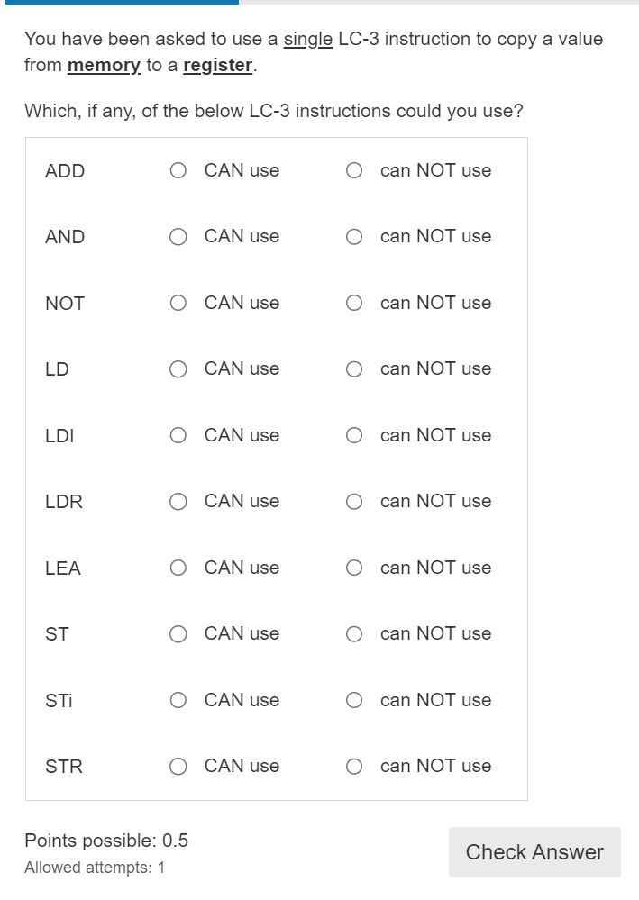Select "CAN use" for LD
The width and height of the screenshot is (639, 900).
(x=178, y=368)
